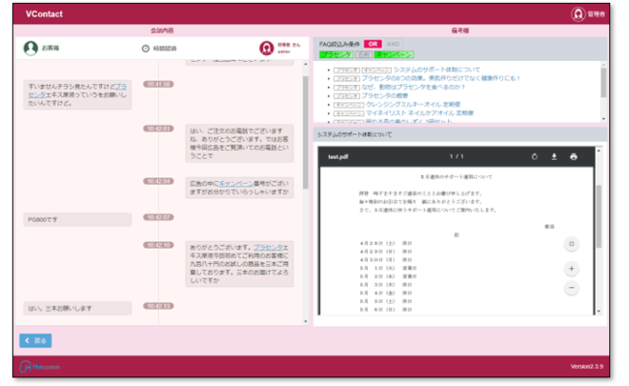Switch FAQ filter to OR

tap(373, 44)
